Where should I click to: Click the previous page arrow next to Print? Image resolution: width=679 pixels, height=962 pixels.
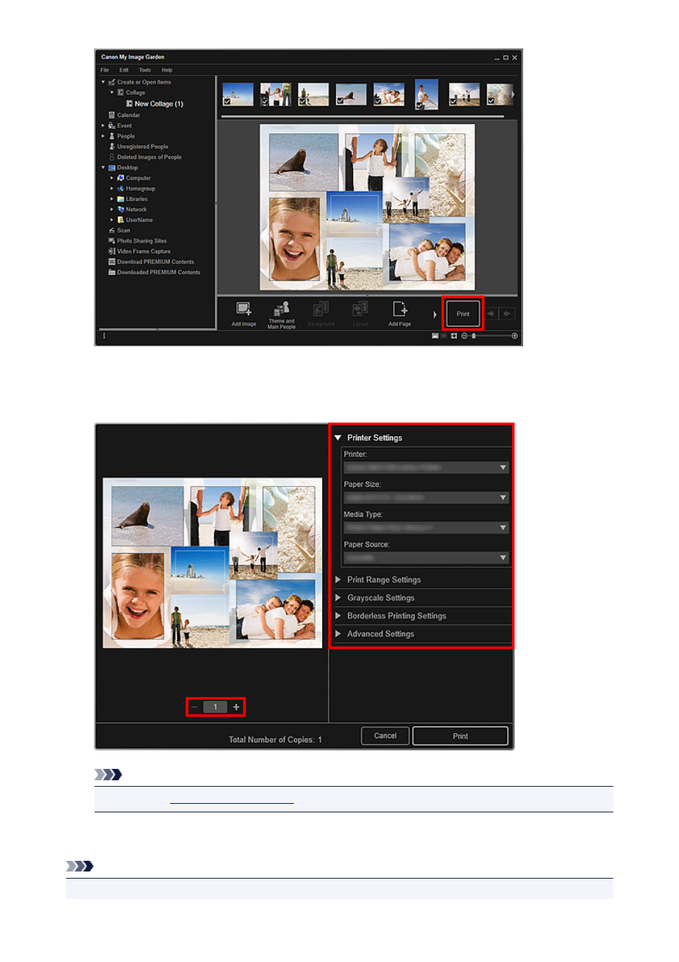(491, 314)
